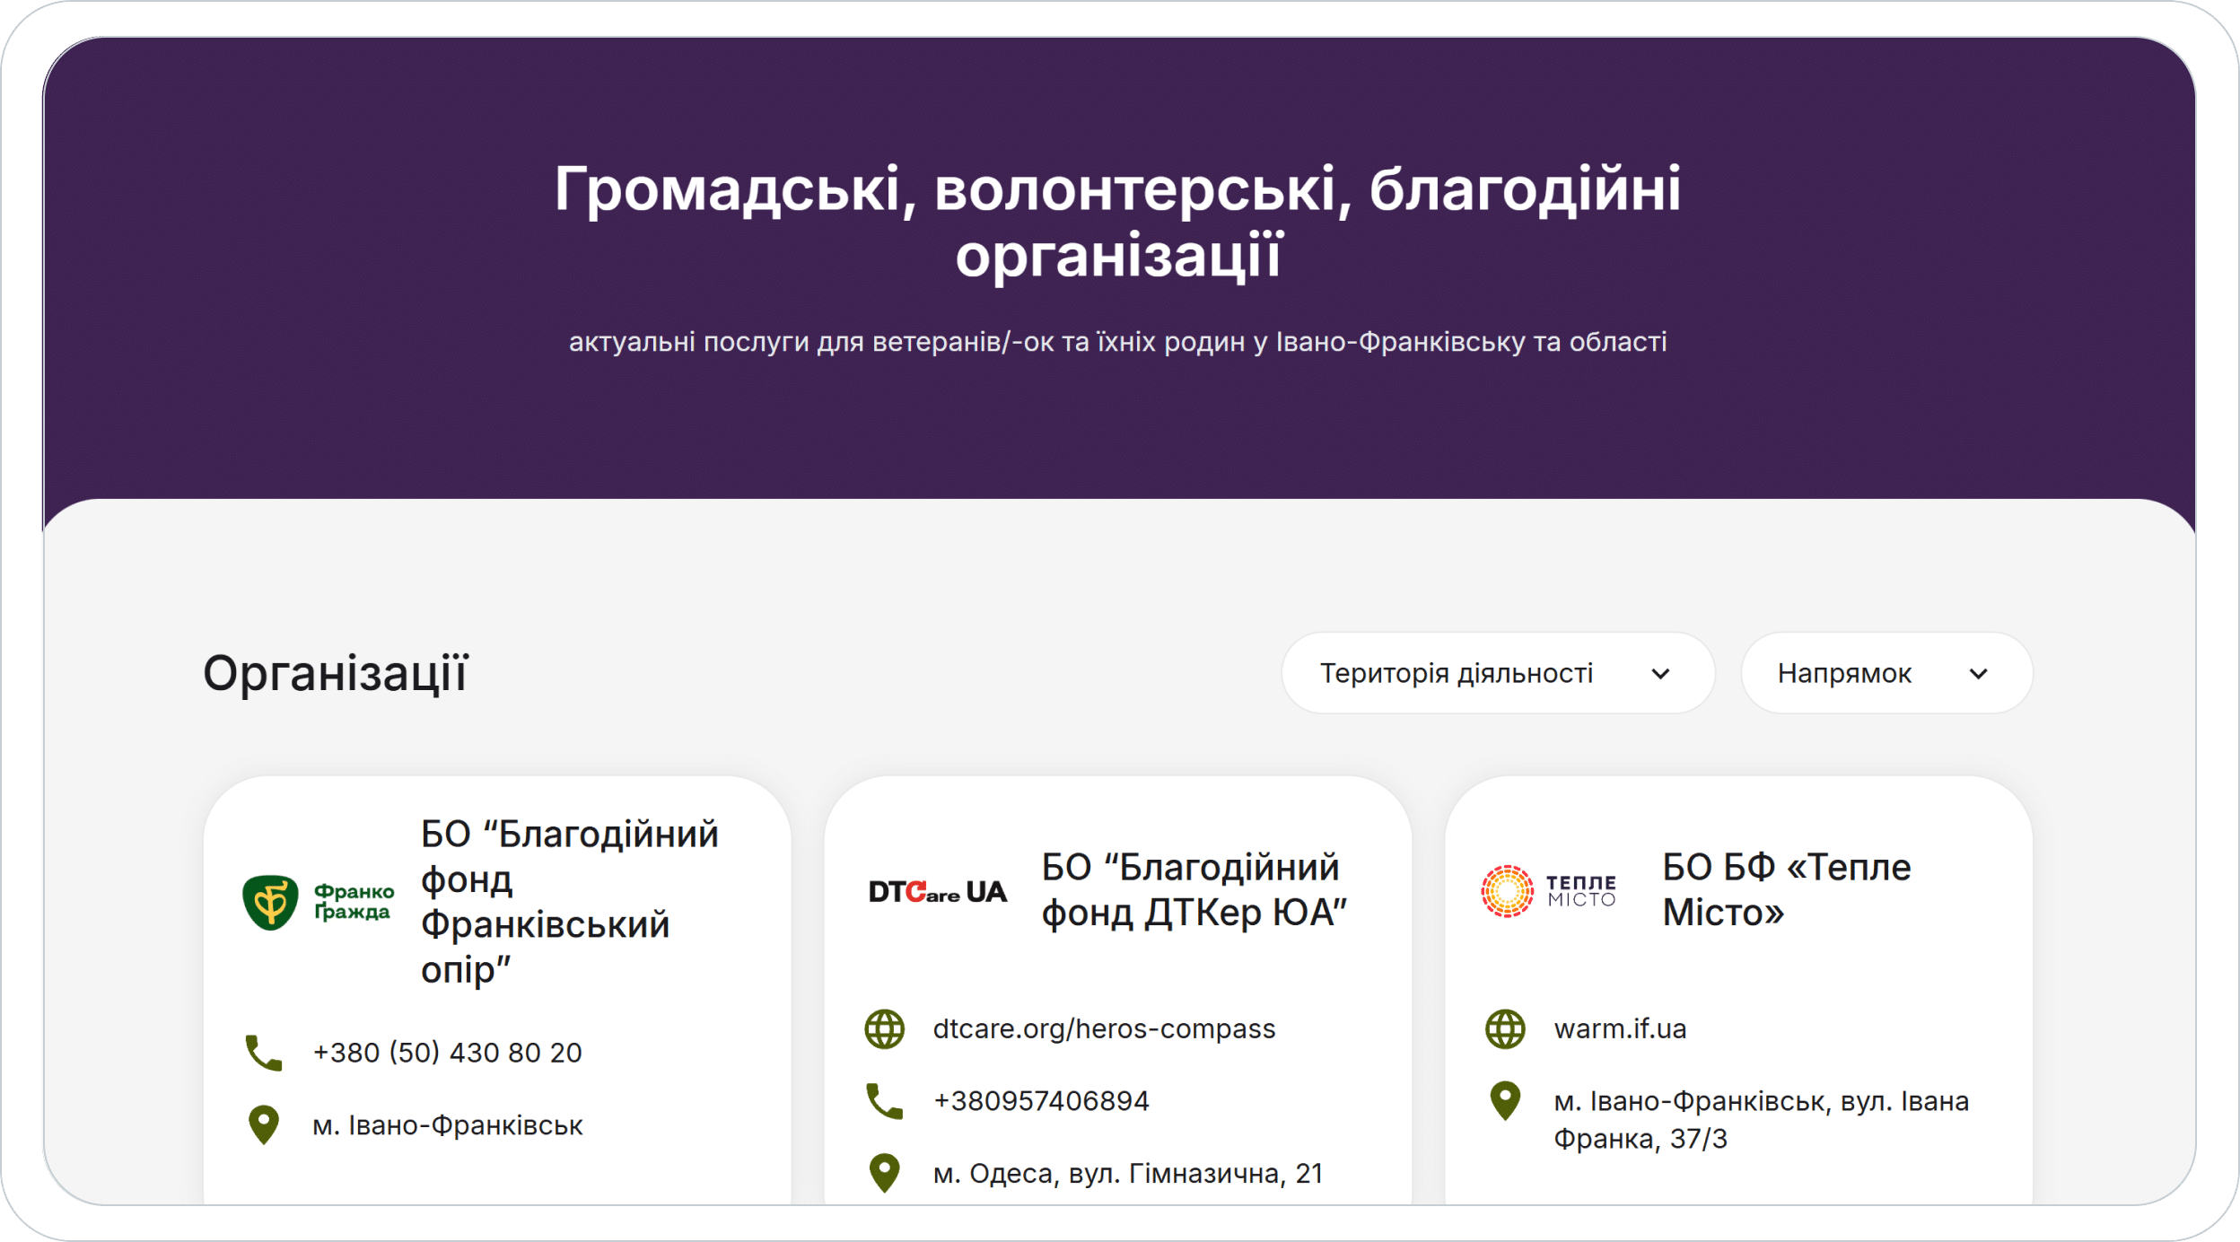
Task: Open the Напрямок dropdown
Action: [x=1845, y=674]
